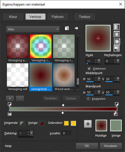This screenshot has width=125, height=152.
Task: Click the Vorige dark red marker swatch
Action: click(x=42, y=123)
